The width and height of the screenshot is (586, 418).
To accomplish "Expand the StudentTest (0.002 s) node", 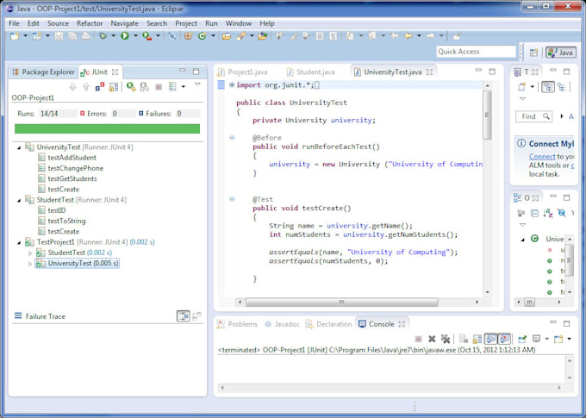I will pos(32,253).
